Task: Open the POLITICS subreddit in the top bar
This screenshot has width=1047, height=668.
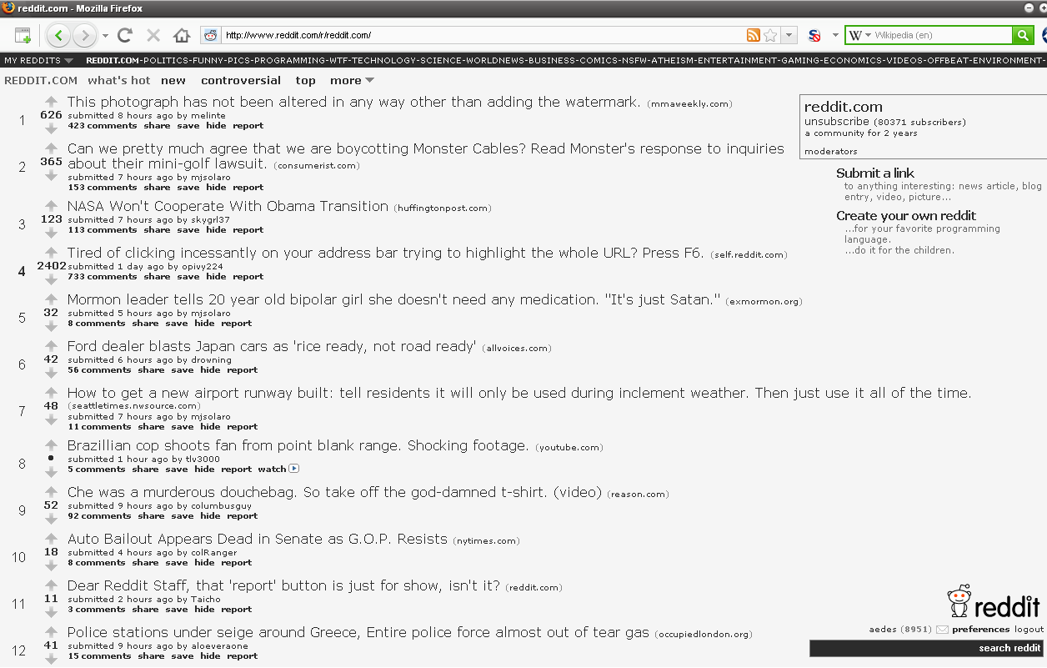Action: [166, 61]
